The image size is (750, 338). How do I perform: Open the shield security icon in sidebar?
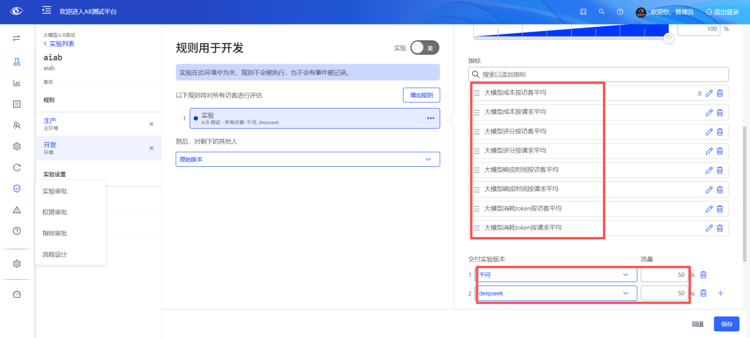[x=16, y=188]
